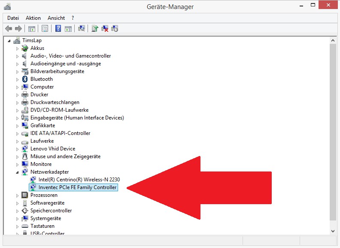Open the Ansicht menu
This screenshot has width=340, height=248.
coord(56,18)
